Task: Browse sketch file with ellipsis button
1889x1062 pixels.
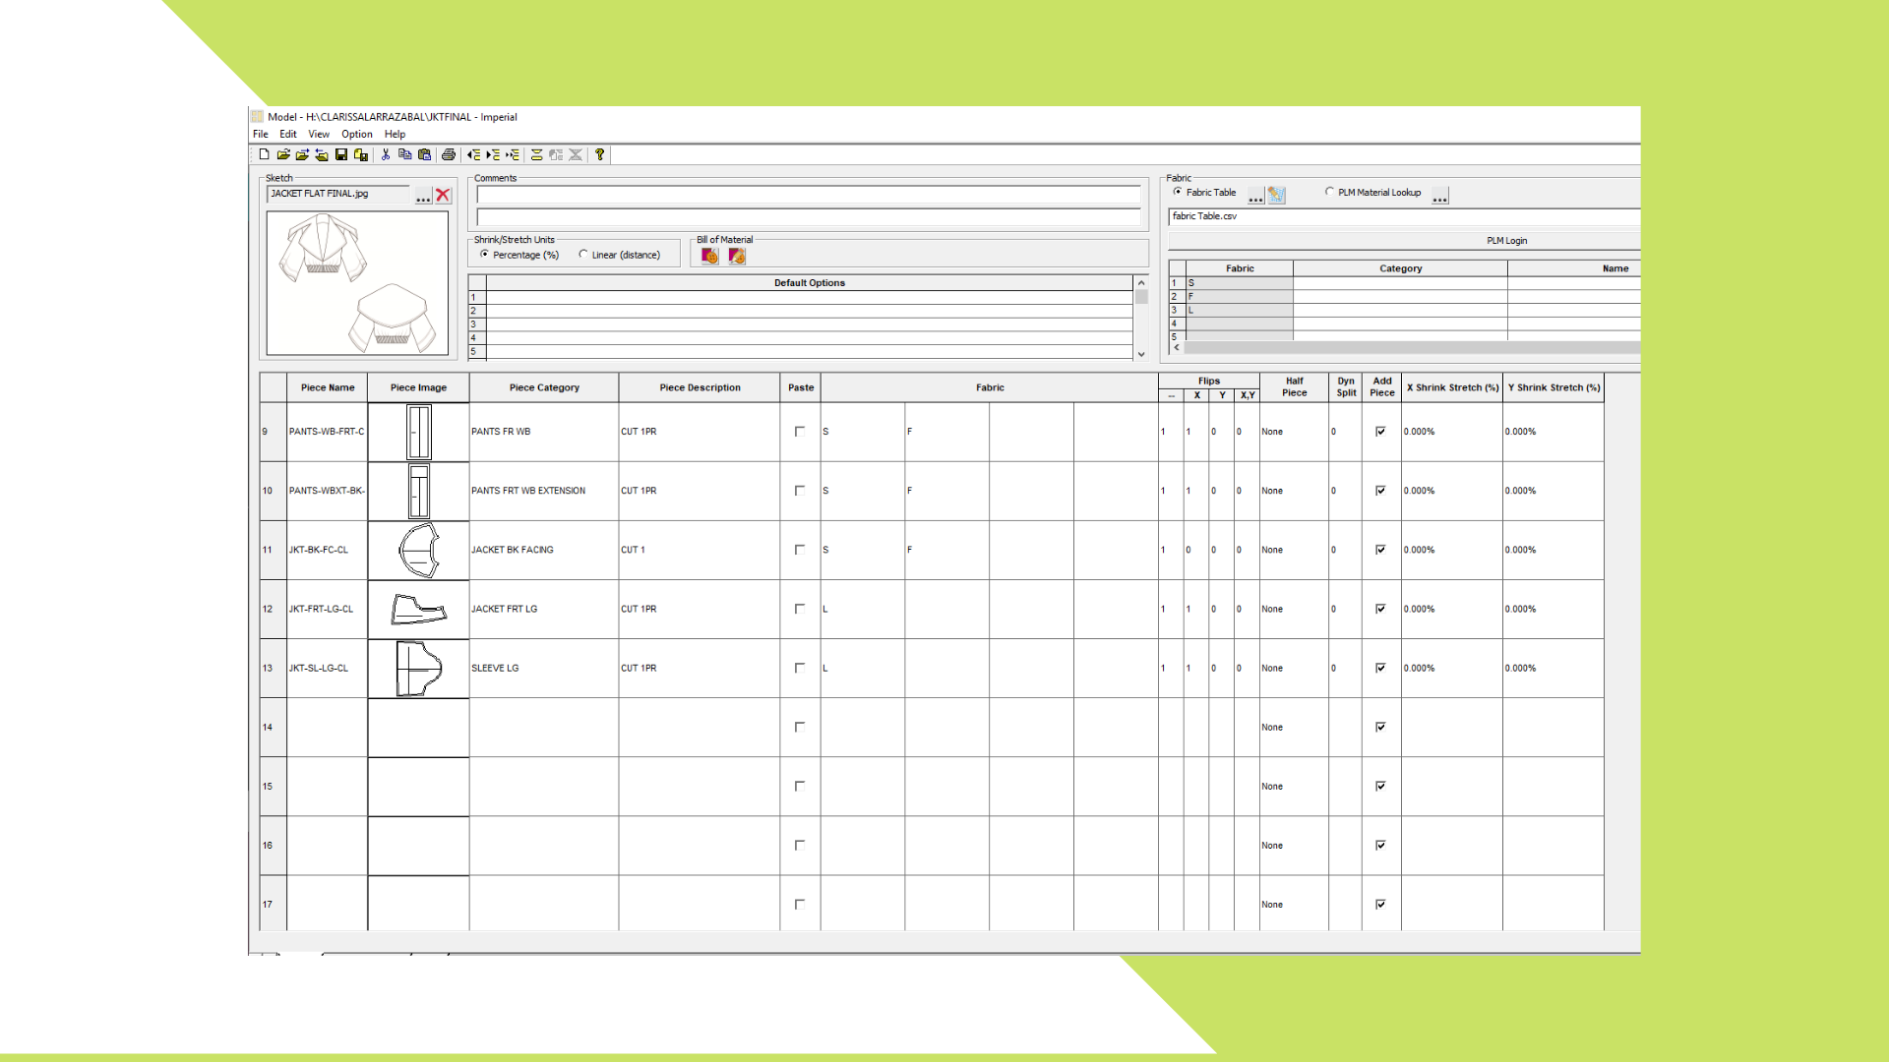Action: 423,196
